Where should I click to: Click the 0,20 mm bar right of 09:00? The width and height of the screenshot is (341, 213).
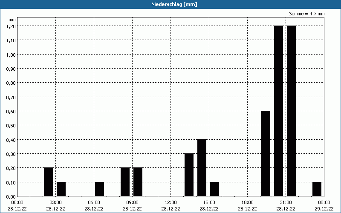pyautogui.click(x=138, y=182)
